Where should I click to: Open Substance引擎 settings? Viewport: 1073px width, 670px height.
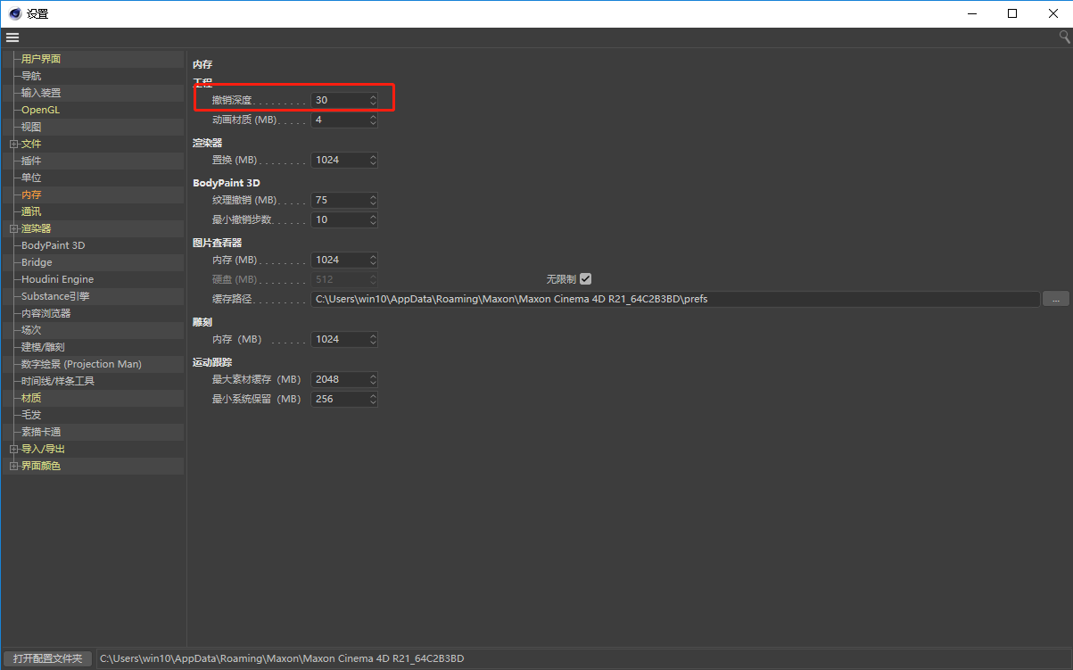pyautogui.click(x=55, y=296)
